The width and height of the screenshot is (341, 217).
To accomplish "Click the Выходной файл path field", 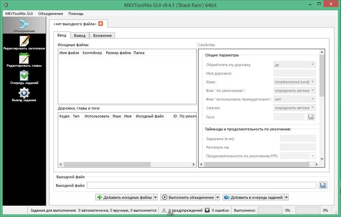I will pos(202,185).
